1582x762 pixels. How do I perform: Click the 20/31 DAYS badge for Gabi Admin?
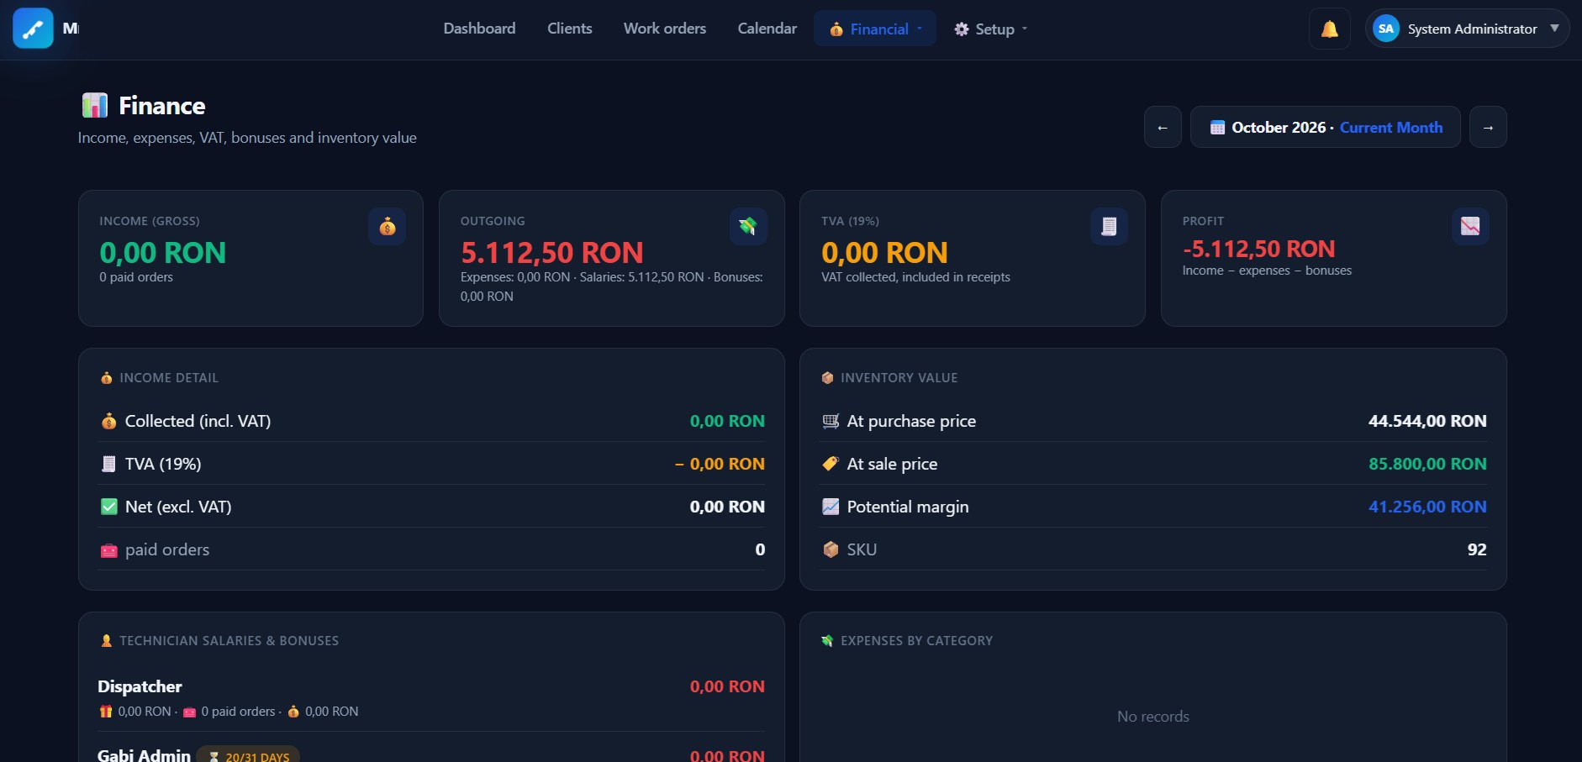[x=248, y=755]
